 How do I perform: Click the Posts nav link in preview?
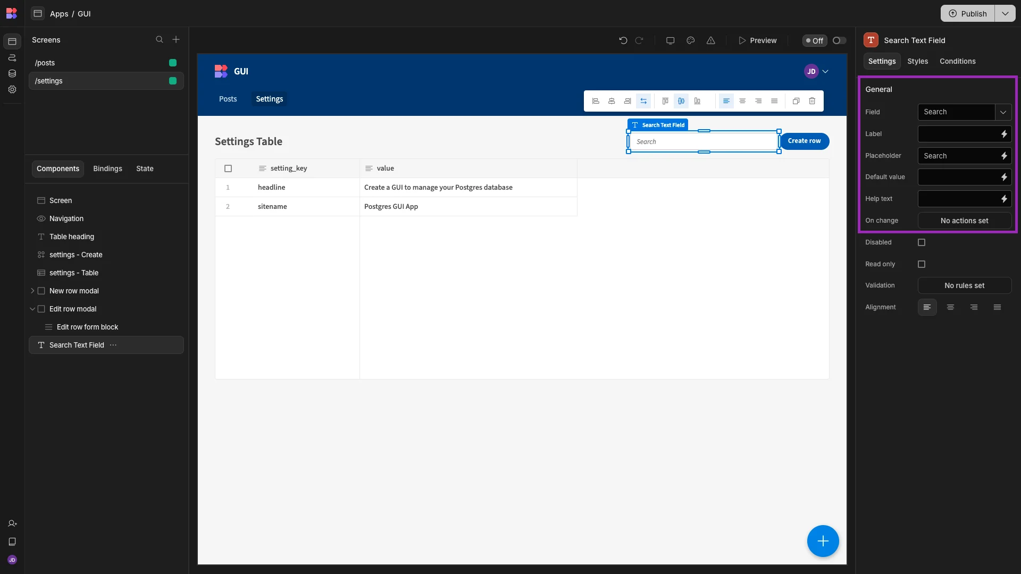228,99
